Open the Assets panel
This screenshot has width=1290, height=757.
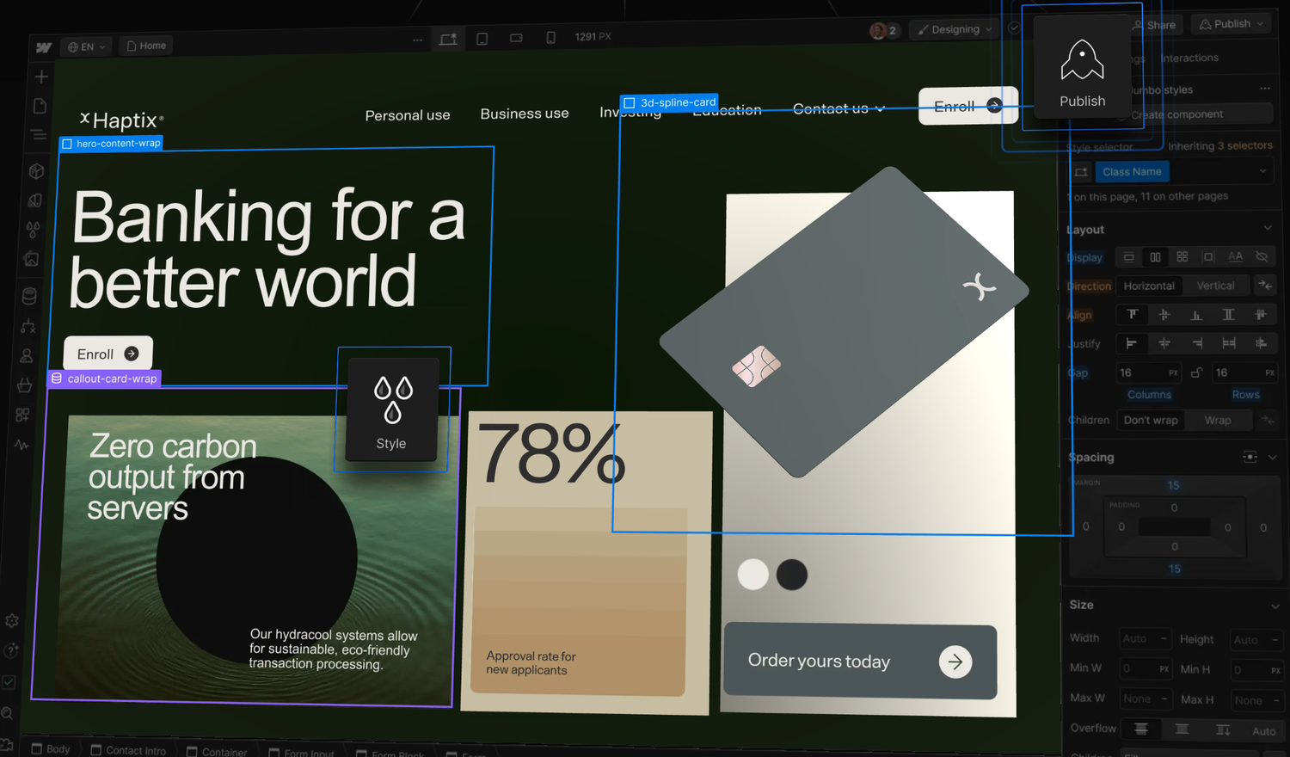click(32, 259)
